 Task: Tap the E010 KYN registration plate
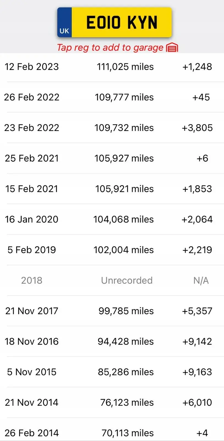pos(114,22)
